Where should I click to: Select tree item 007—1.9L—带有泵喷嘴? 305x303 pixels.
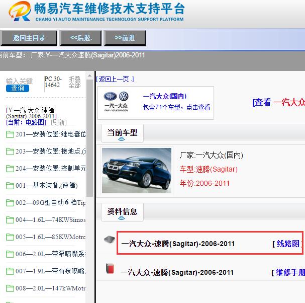(51, 271)
